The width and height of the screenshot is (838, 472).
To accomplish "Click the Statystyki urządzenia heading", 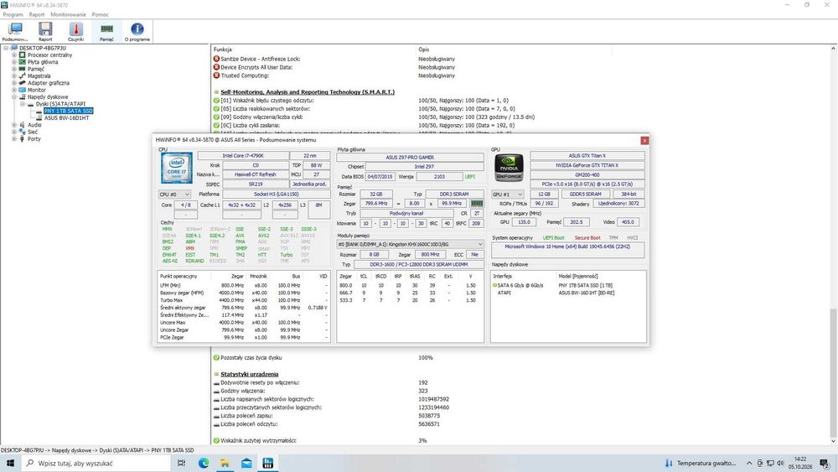I will tap(249, 374).
